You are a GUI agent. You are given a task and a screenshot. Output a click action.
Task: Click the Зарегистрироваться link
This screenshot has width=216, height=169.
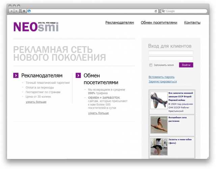tap(162, 81)
